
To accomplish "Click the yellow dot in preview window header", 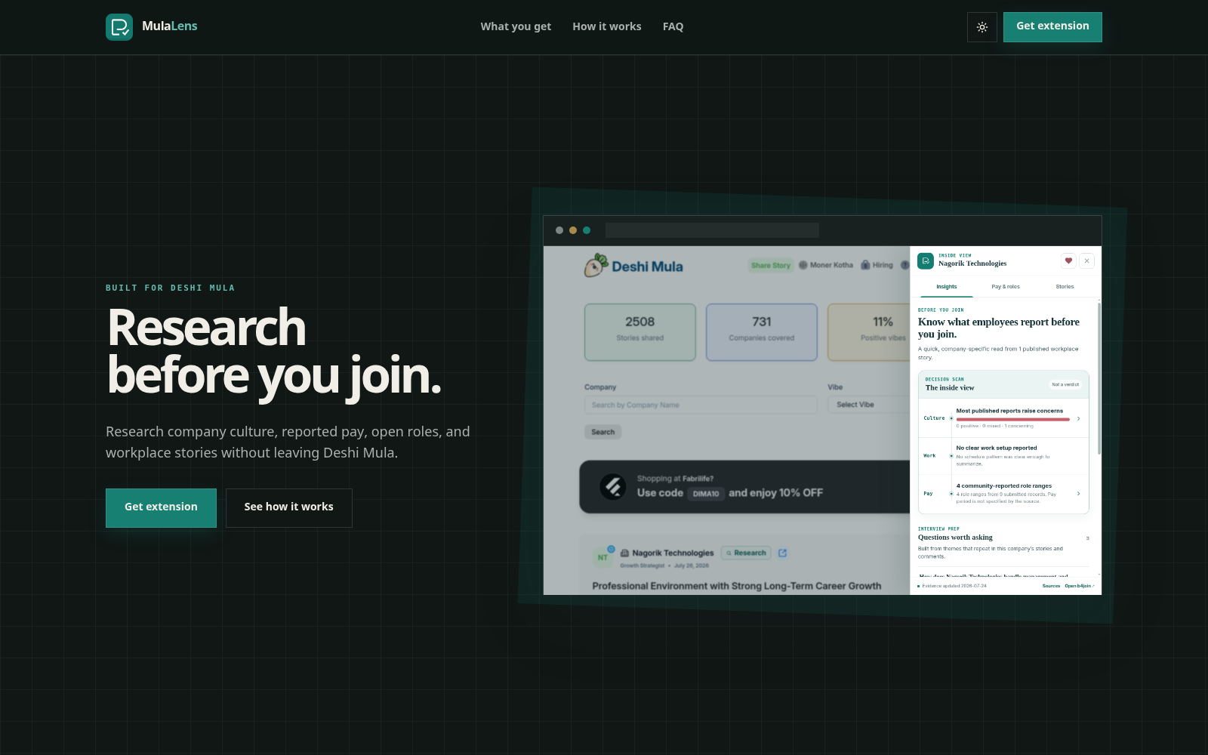I will (x=573, y=230).
